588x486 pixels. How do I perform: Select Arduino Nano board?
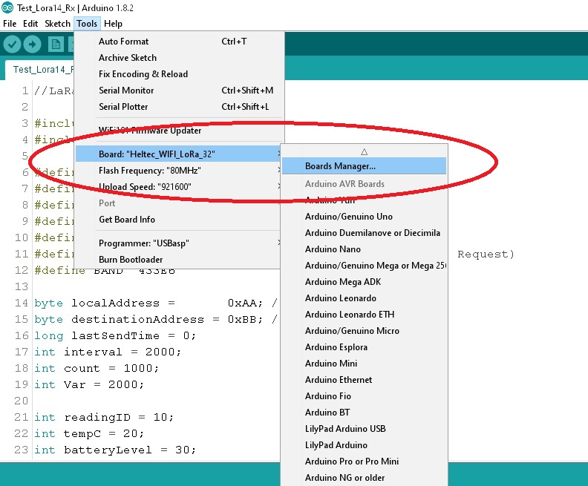(364, 249)
